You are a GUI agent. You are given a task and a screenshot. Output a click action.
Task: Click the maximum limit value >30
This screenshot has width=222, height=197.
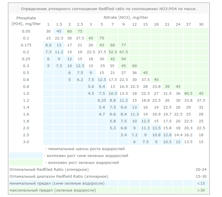(201, 190)
